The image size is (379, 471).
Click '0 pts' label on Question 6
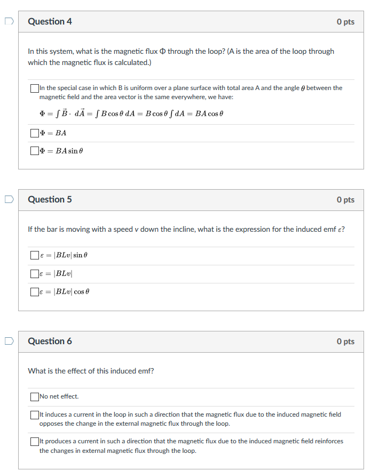pos(345,341)
